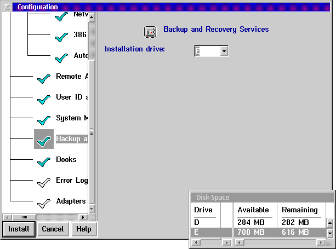Select the Backup tree item label
This screenshot has width=336, height=249.
pyautogui.click(x=72, y=139)
